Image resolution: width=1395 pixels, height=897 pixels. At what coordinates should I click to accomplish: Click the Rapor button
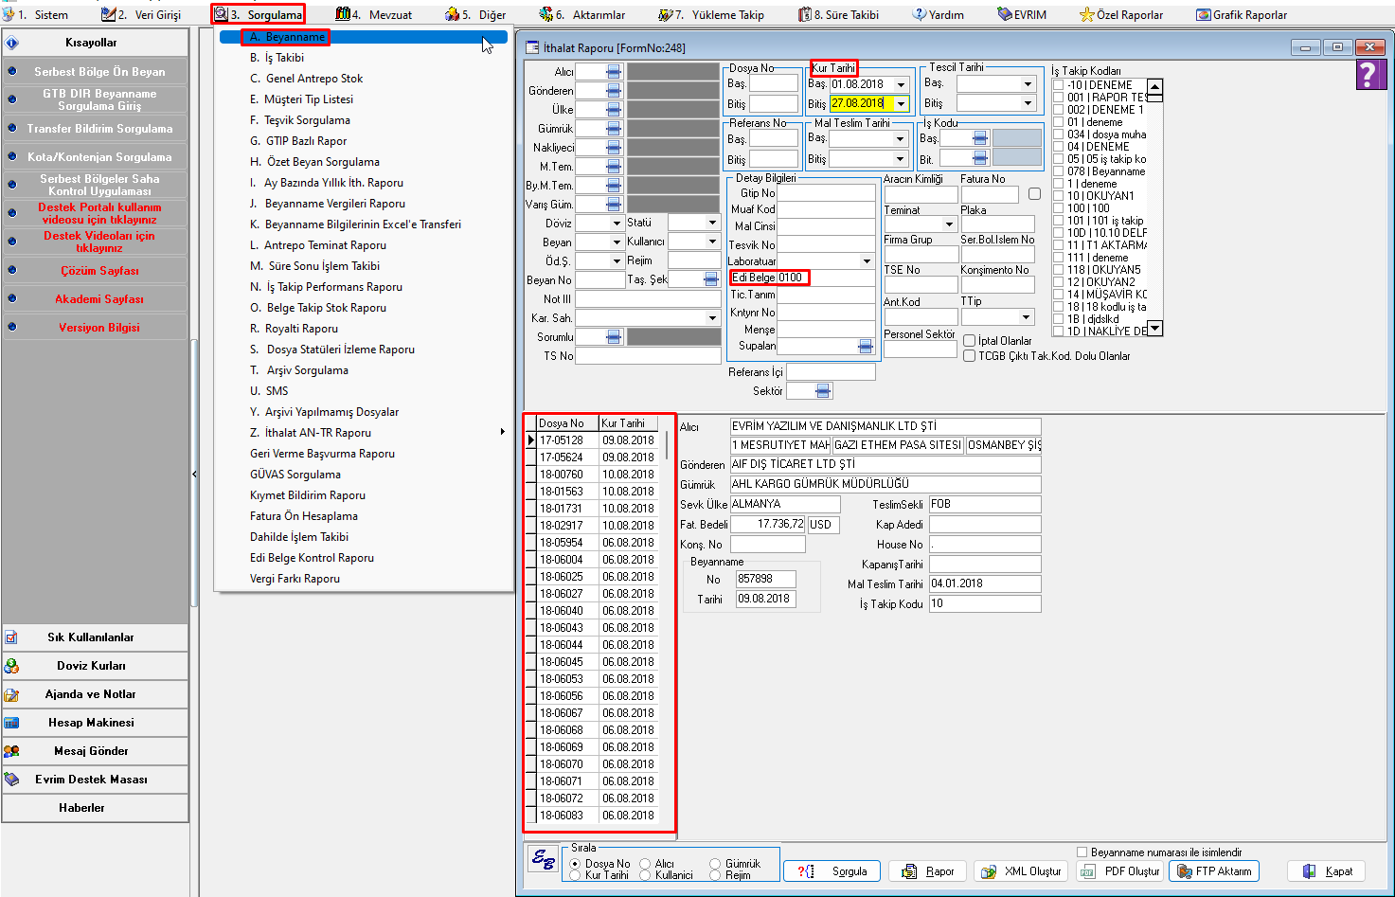pos(928,871)
